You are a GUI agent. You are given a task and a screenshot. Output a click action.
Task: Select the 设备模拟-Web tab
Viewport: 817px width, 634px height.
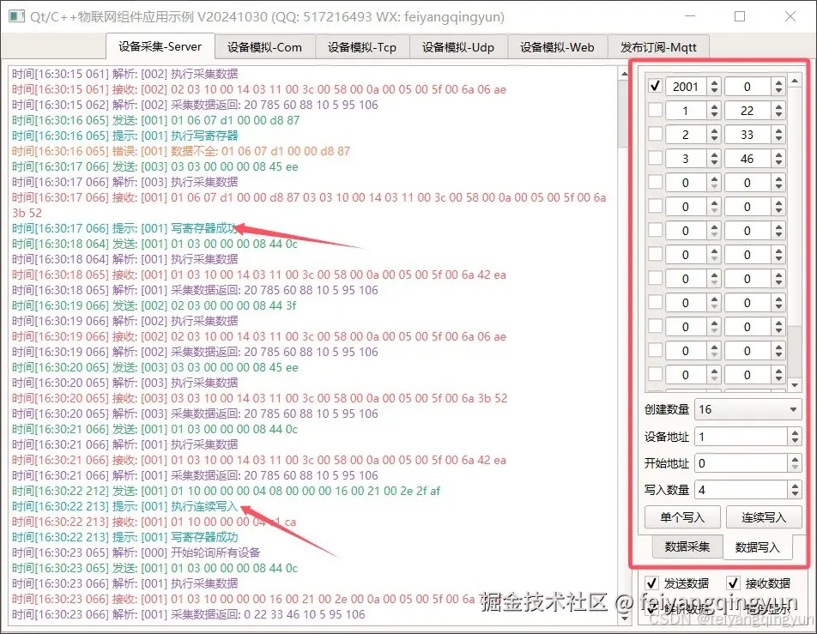pyautogui.click(x=557, y=47)
